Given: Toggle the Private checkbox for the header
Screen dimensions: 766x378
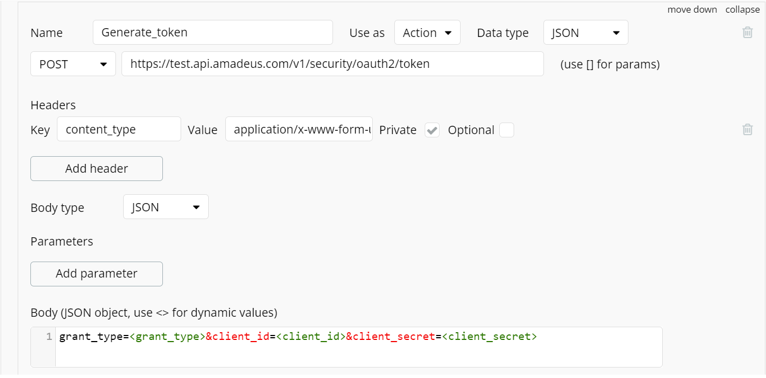Looking at the screenshot, I should 432,130.
